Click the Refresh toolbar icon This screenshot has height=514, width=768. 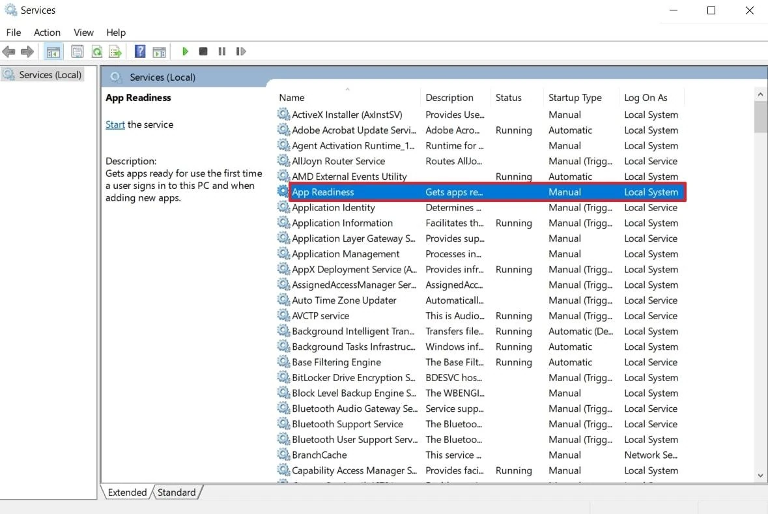pyautogui.click(x=96, y=51)
